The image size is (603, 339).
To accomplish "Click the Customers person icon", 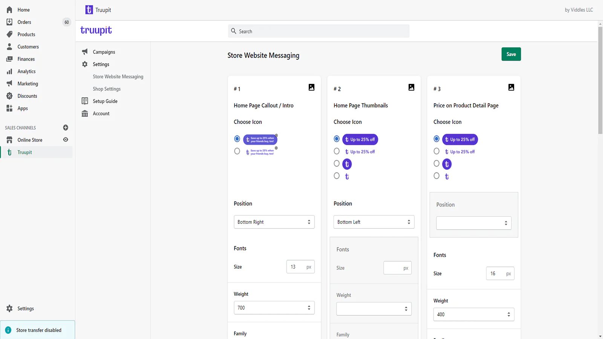I will (9, 47).
